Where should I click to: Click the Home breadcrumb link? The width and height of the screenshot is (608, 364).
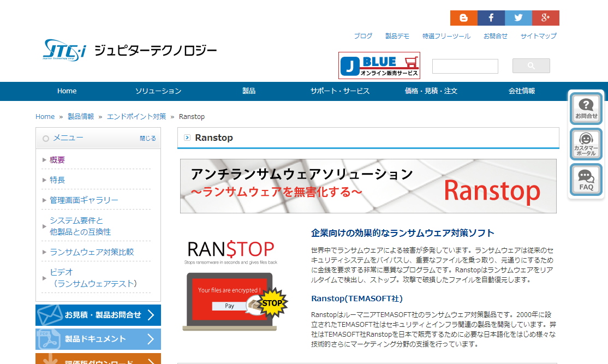click(45, 117)
